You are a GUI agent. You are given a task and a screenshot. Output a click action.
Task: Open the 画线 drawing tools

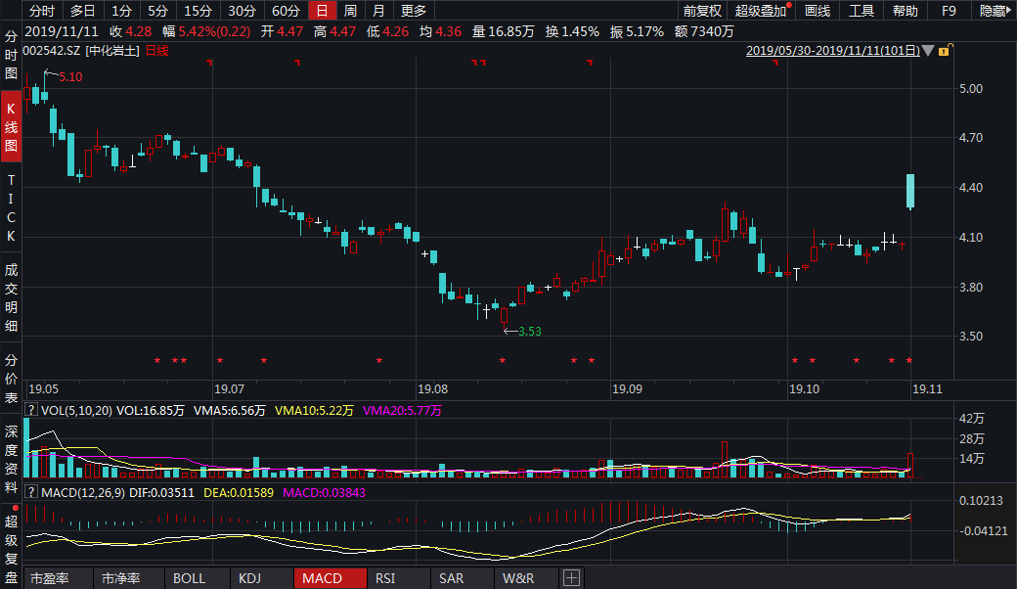818,11
